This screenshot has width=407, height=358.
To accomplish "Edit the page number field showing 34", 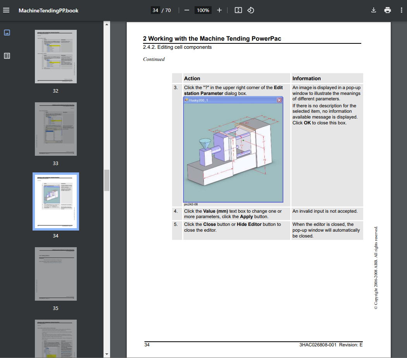I will click(x=155, y=10).
